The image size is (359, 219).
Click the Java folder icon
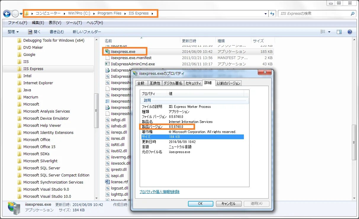click(x=20, y=90)
